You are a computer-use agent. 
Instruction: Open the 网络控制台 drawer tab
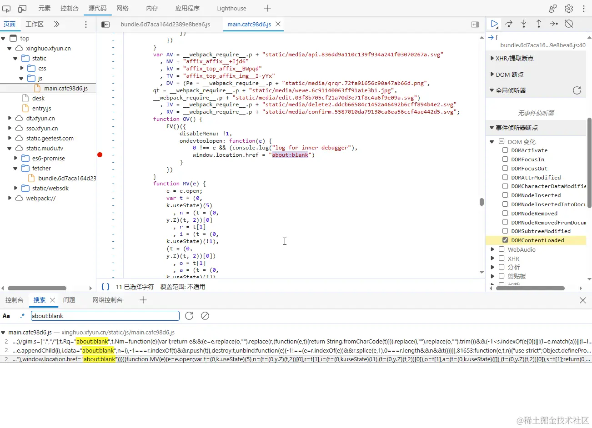(107, 300)
